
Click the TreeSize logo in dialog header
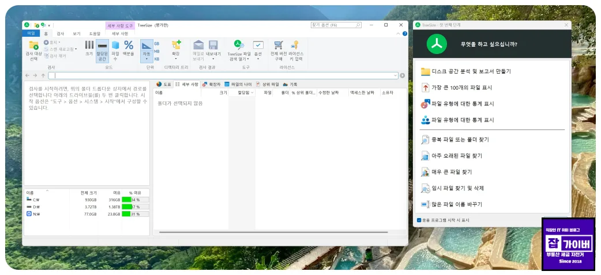[437, 44]
